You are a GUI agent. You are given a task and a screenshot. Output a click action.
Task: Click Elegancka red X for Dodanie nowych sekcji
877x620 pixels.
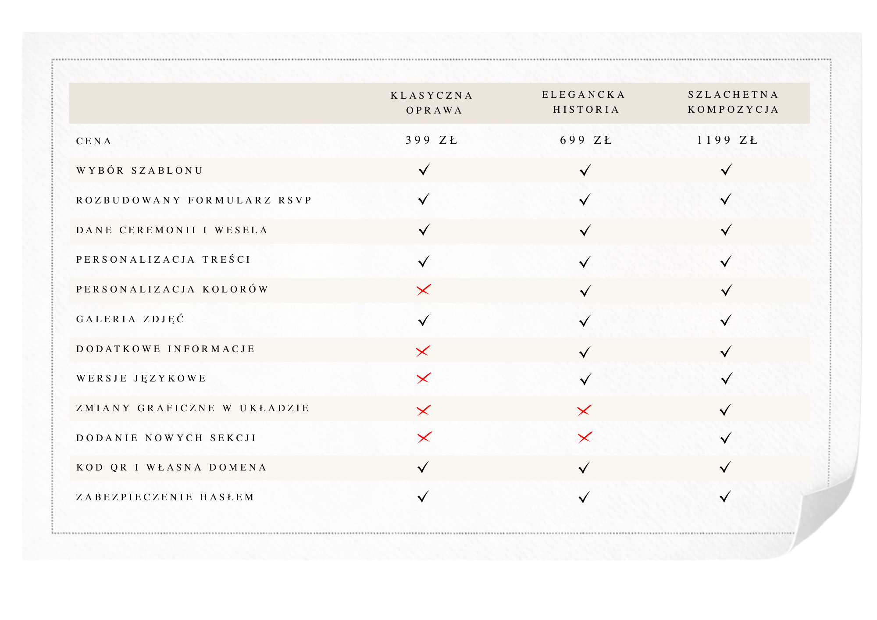coord(585,438)
